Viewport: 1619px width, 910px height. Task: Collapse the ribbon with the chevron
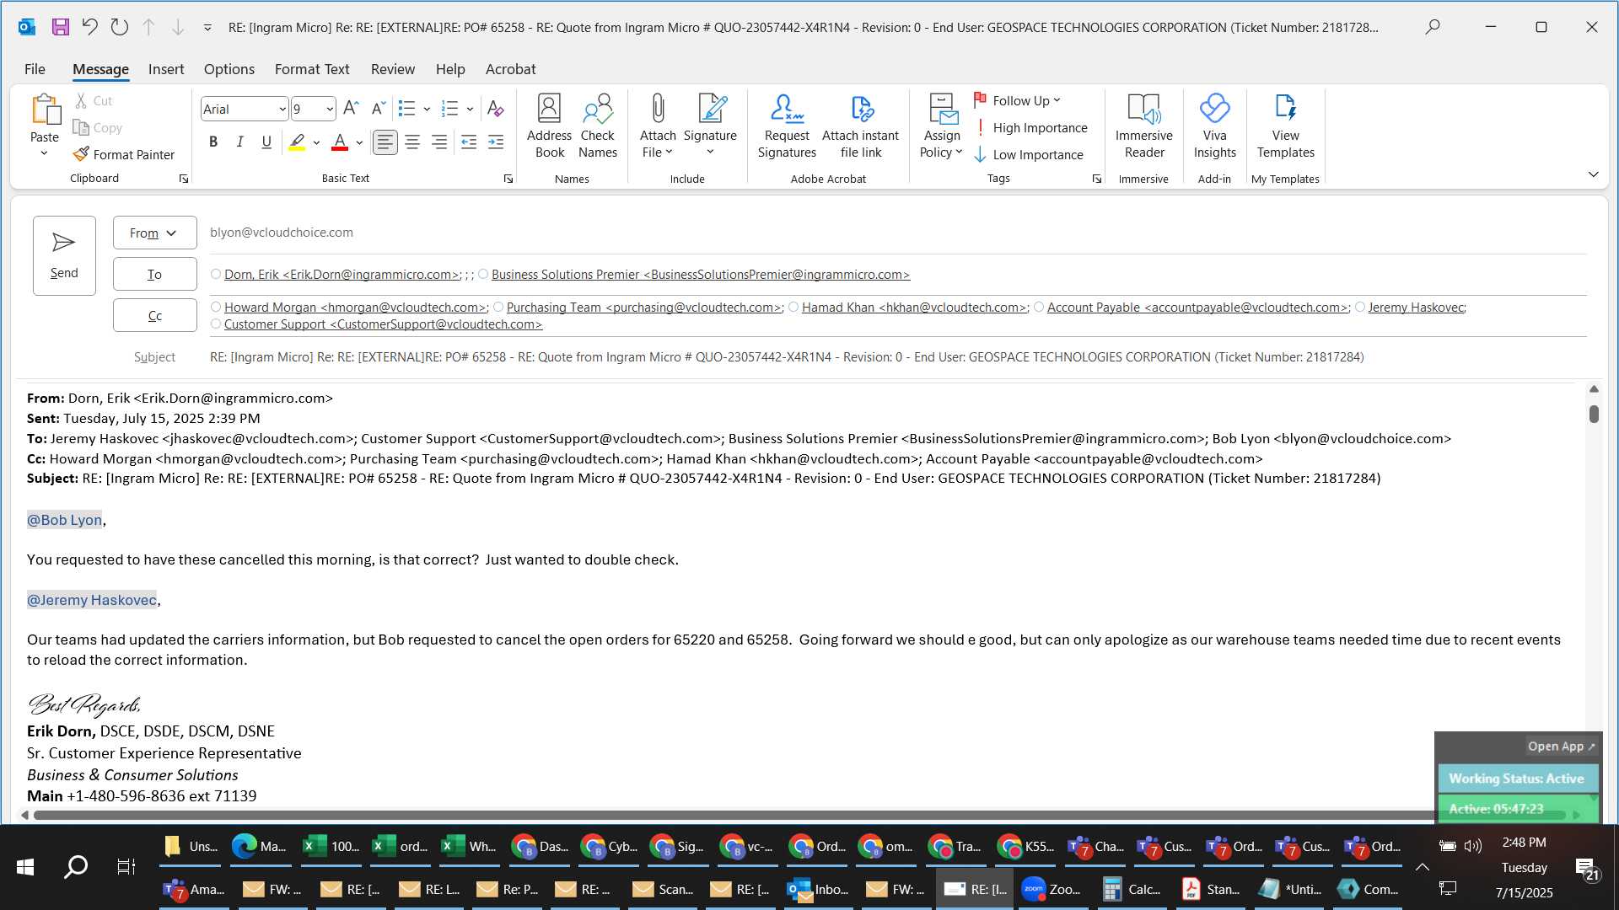[1593, 174]
